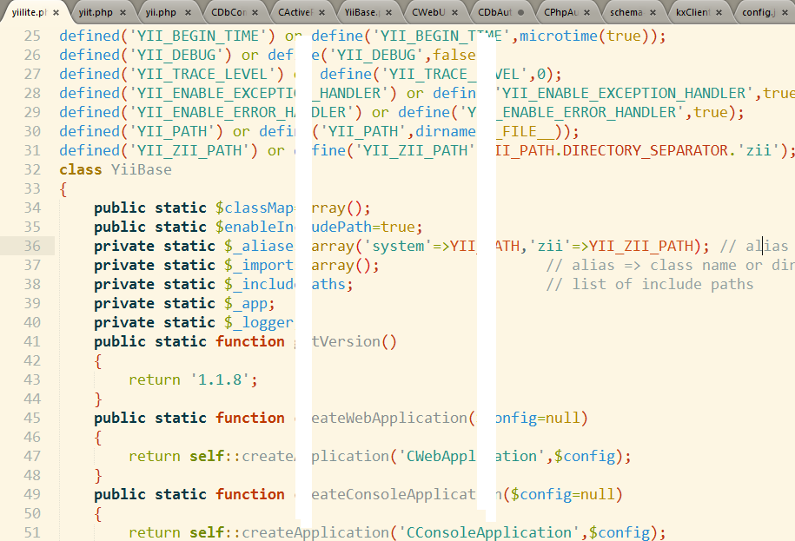This screenshot has width=795, height=541.
Task: Click comment 'alias => class name or'
Action: (654, 266)
